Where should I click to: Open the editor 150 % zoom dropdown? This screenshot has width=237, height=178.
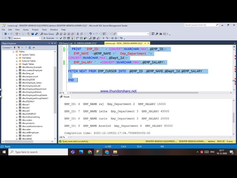(x=67, y=93)
